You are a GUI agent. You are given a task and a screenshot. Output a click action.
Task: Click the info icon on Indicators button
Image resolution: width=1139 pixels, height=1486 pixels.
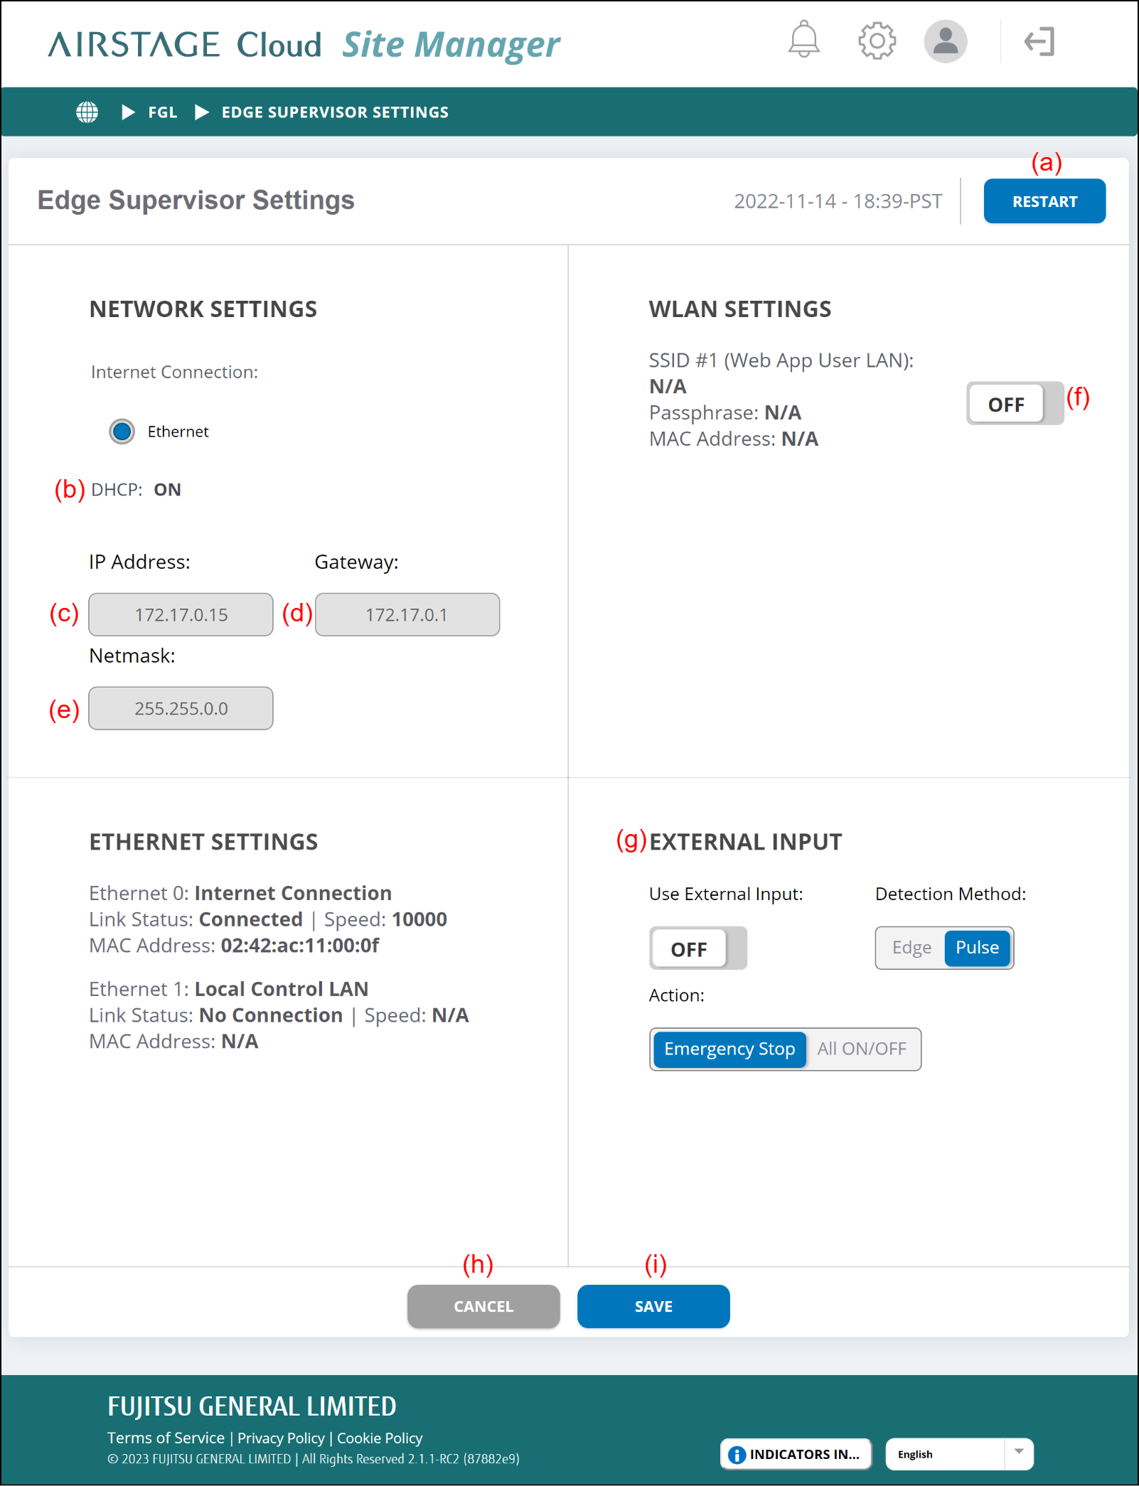(x=737, y=1455)
